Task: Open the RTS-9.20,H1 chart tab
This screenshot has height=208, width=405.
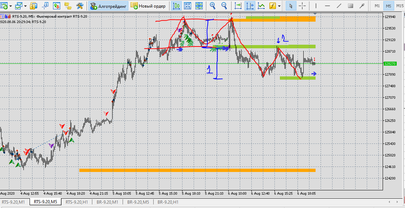Action: click(x=77, y=202)
